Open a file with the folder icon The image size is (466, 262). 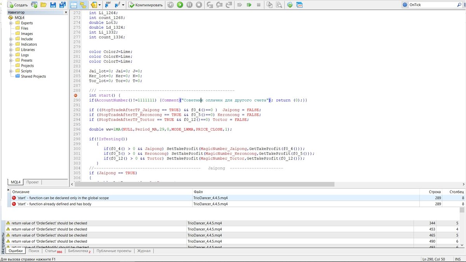(x=43, y=5)
